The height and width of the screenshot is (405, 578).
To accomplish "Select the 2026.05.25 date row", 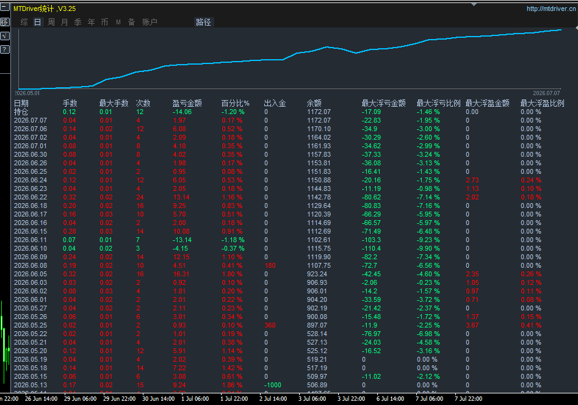I will pos(31,325).
